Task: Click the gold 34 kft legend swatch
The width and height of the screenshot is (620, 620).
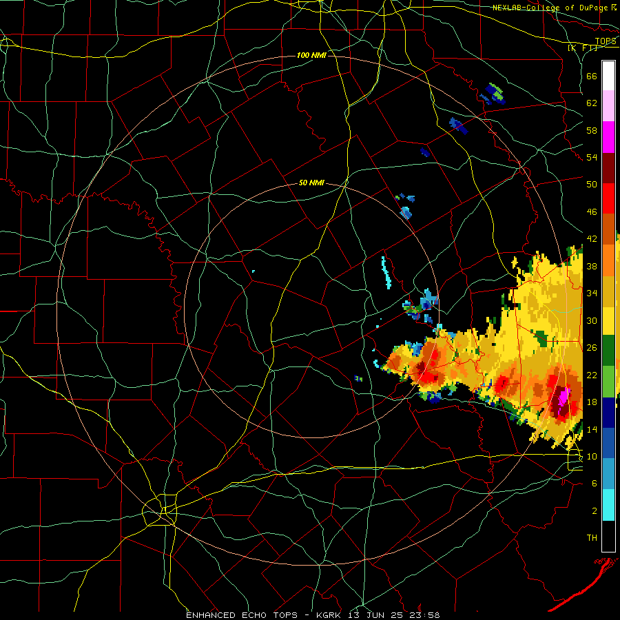Action: (x=608, y=291)
